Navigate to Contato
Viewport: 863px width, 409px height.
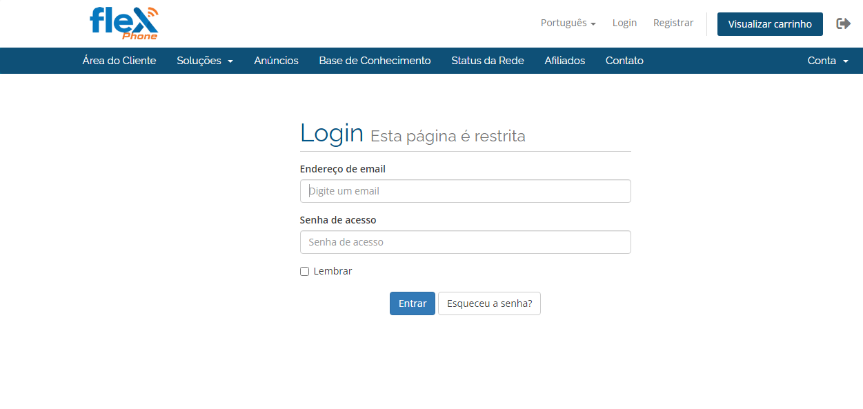click(x=624, y=61)
